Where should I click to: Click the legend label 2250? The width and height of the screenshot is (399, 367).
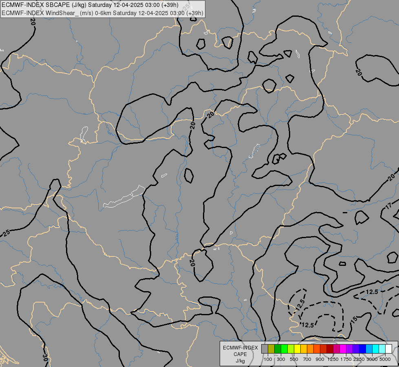coord(359,359)
